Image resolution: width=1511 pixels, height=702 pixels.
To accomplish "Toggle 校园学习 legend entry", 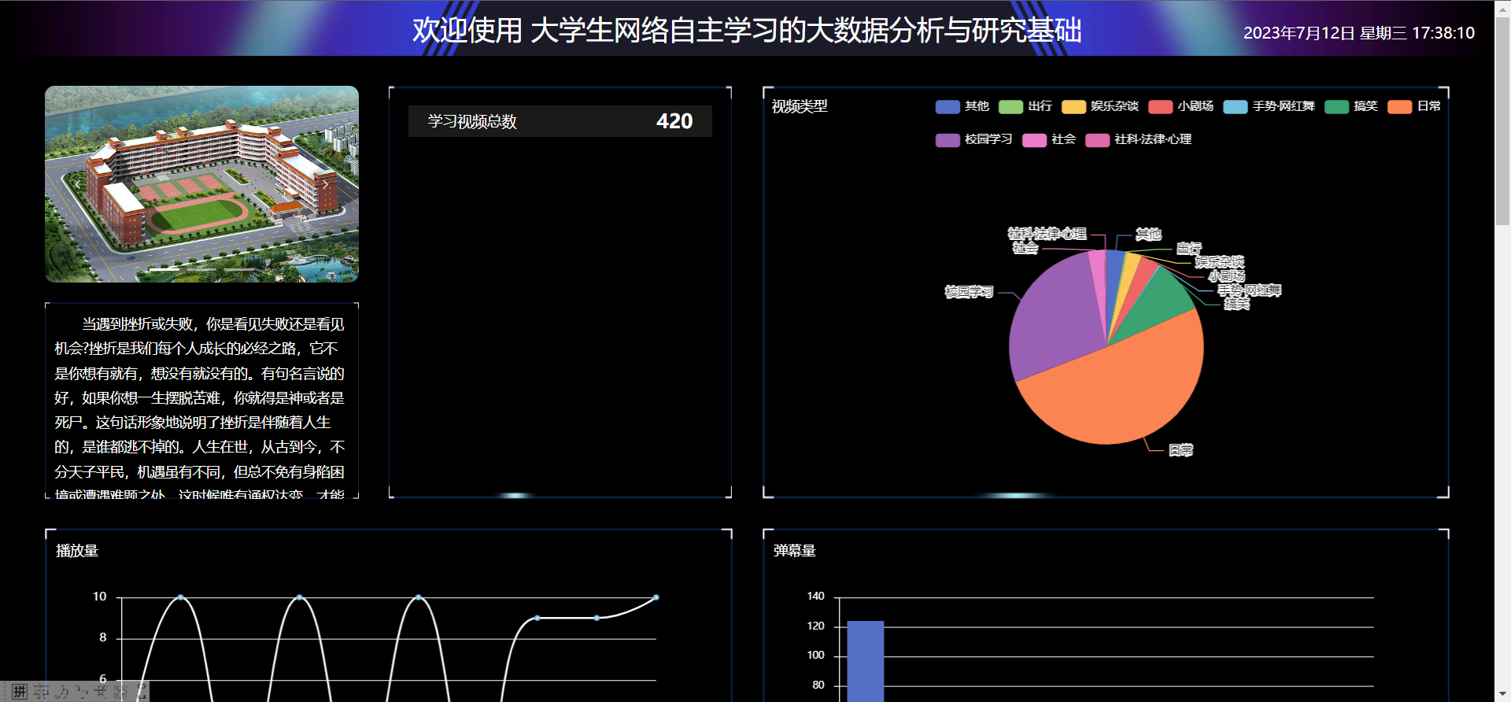I will click(974, 139).
